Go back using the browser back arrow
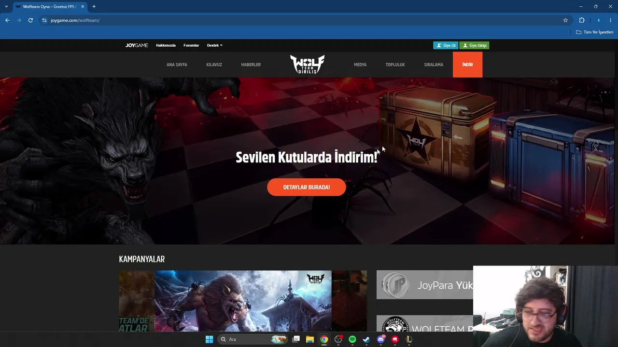The height and width of the screenshot is (347, 618). coord(7,20)
